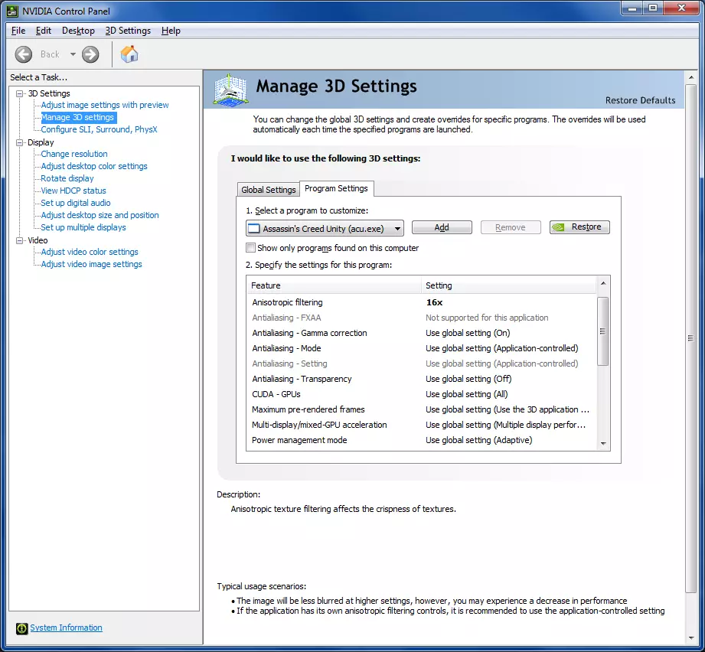Click the Setting column header
This screenshot has width=705, height=652.
pyautogui.click(x=509, y=285)
